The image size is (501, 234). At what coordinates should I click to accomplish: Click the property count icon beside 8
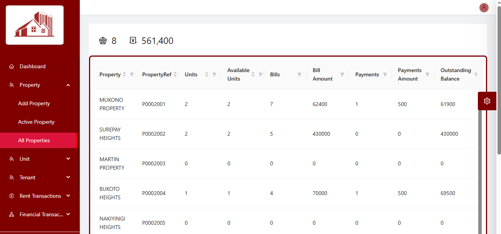coord(103,40)
